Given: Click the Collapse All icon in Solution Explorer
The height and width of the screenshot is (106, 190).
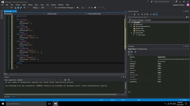Looking at the screenshot, I should tap(145, 14).
